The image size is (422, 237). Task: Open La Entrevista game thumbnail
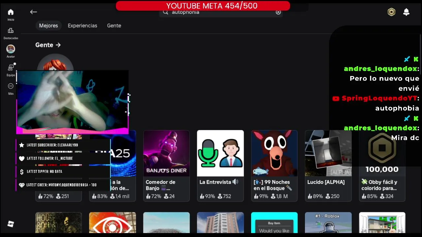[x=220, y=153]
